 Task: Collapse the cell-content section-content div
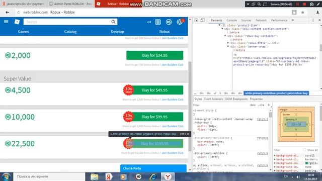[222, 29]
